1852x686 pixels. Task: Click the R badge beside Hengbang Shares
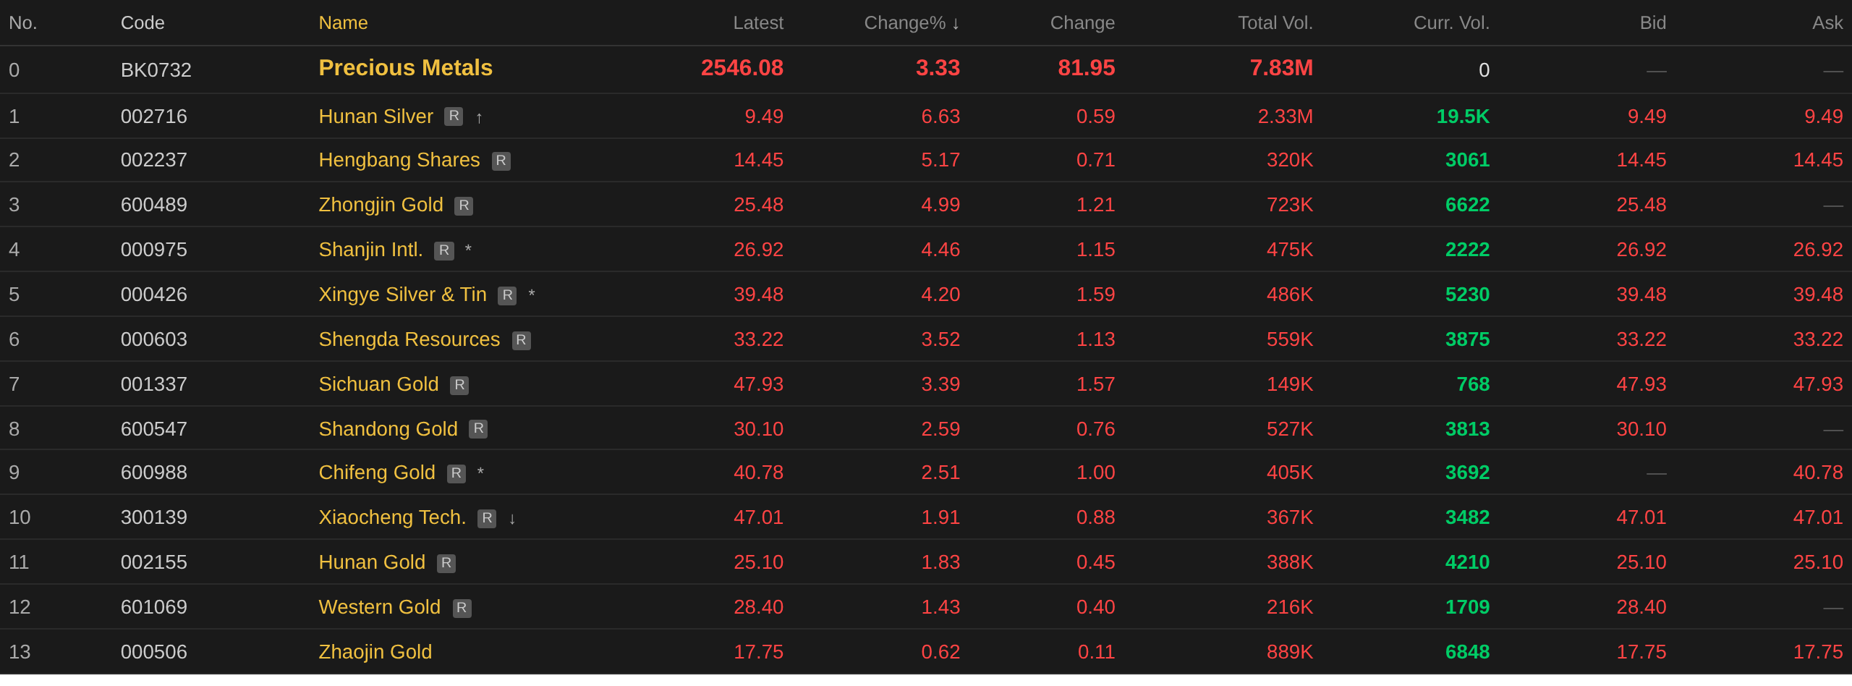tap(501, 161)
